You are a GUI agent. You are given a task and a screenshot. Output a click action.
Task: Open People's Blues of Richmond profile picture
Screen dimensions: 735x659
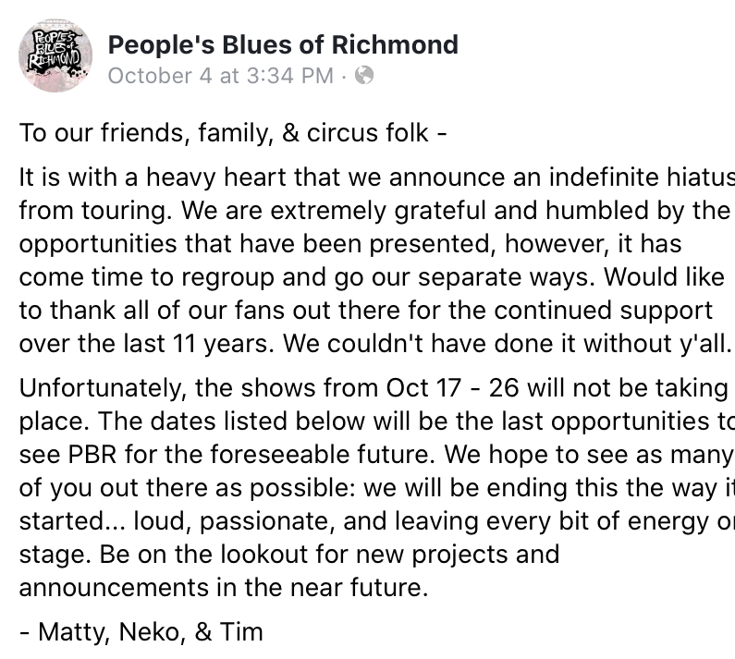click(x=55, y=55)
